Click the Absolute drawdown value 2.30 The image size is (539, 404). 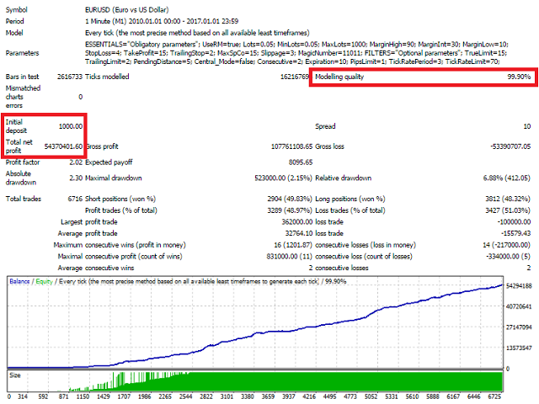pos(76,178)
